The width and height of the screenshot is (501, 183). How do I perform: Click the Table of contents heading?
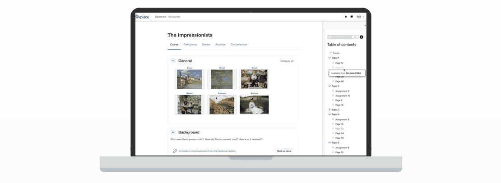tap(342, 45)
